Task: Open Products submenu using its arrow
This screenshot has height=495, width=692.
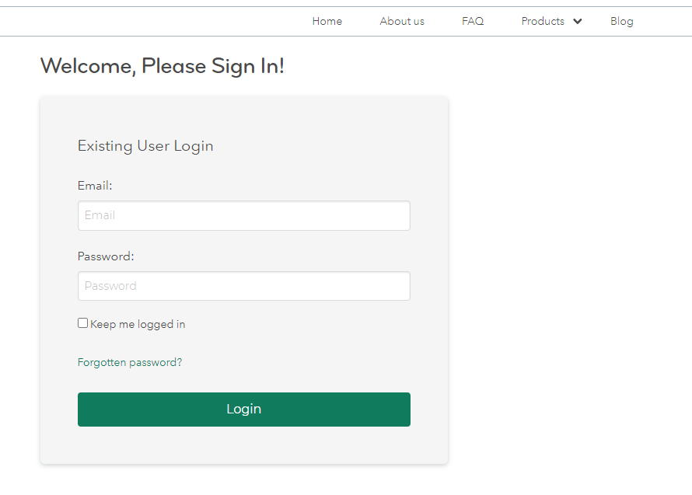Action: click(x=578, y=22)
